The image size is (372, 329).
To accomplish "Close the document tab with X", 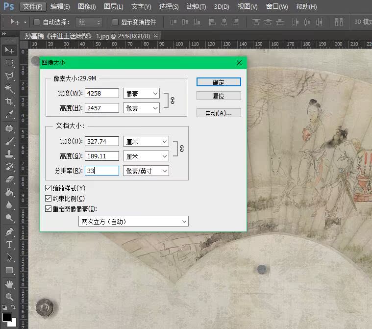I will [156, 36].
